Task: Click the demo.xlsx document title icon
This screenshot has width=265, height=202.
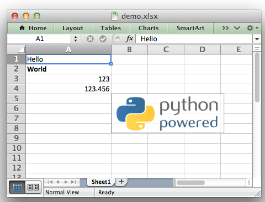Action: click(x=115, y=16)
